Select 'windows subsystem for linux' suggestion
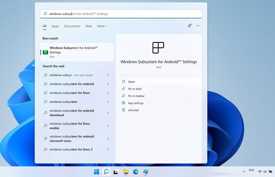 (x=77, y=93)
